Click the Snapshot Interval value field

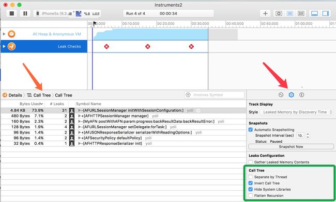point(300,136)
